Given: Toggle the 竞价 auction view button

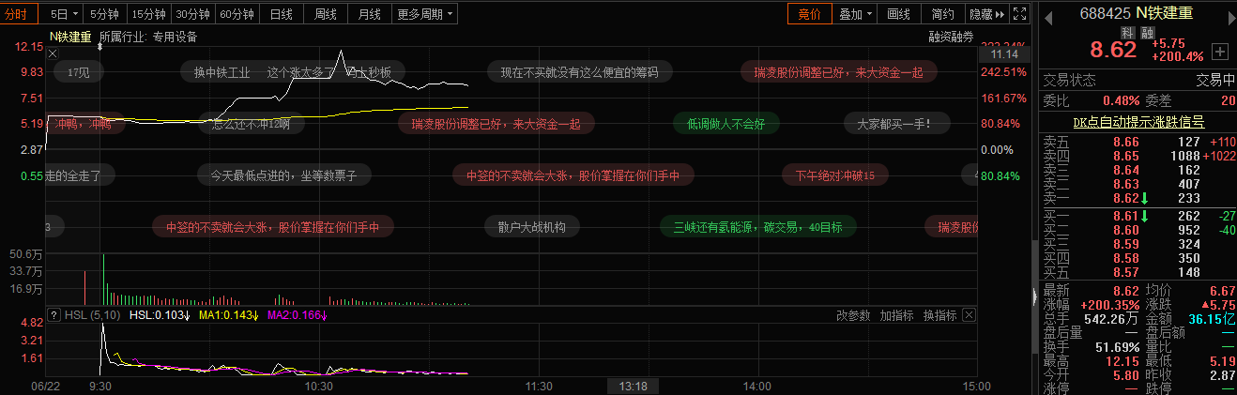Looking at the screenshot, I should point(809,14).
